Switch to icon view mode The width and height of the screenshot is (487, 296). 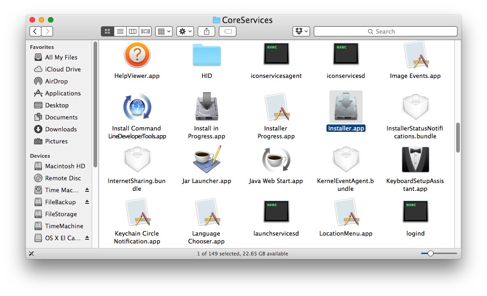(x=107, y=31)
